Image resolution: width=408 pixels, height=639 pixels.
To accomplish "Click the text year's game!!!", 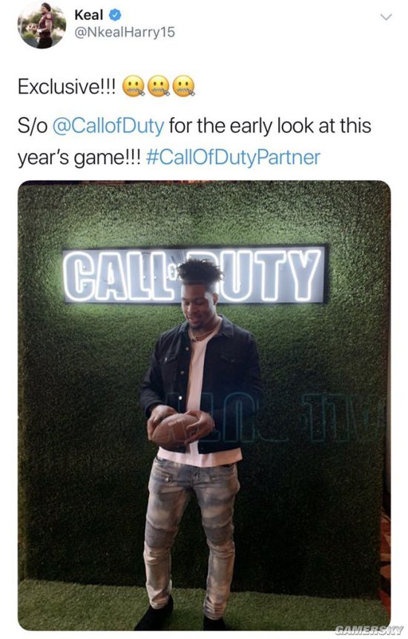I will 79,159.
